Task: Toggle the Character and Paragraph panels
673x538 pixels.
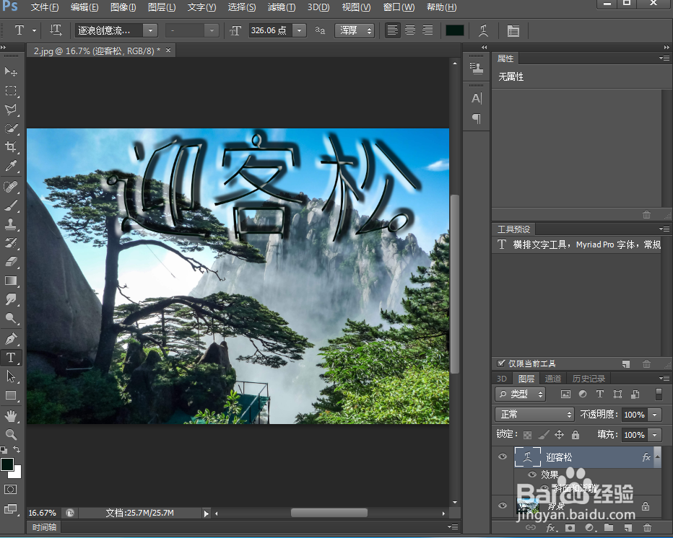Action: click(513, 30)
